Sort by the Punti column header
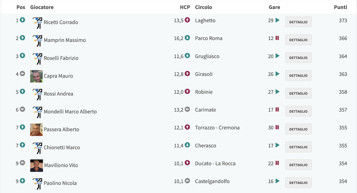 coord(341,7)
